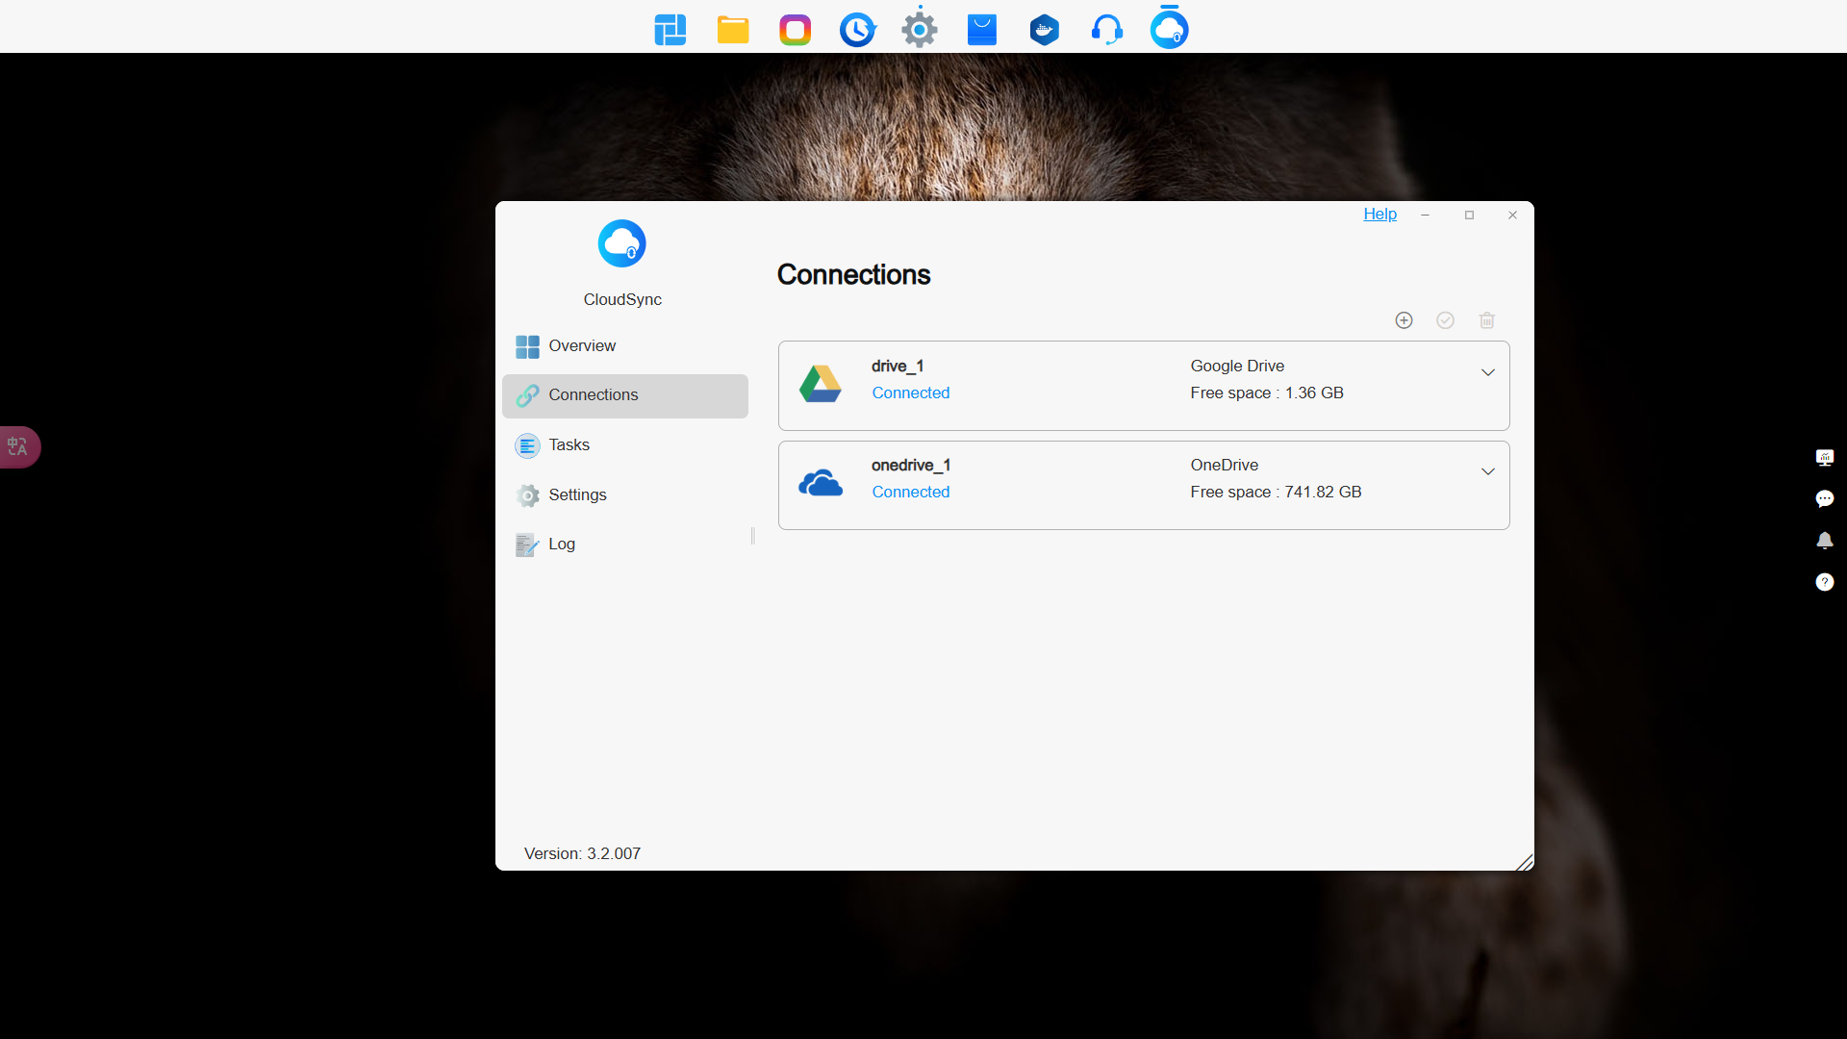Click Connected status of drive_1

click(911, 393)
